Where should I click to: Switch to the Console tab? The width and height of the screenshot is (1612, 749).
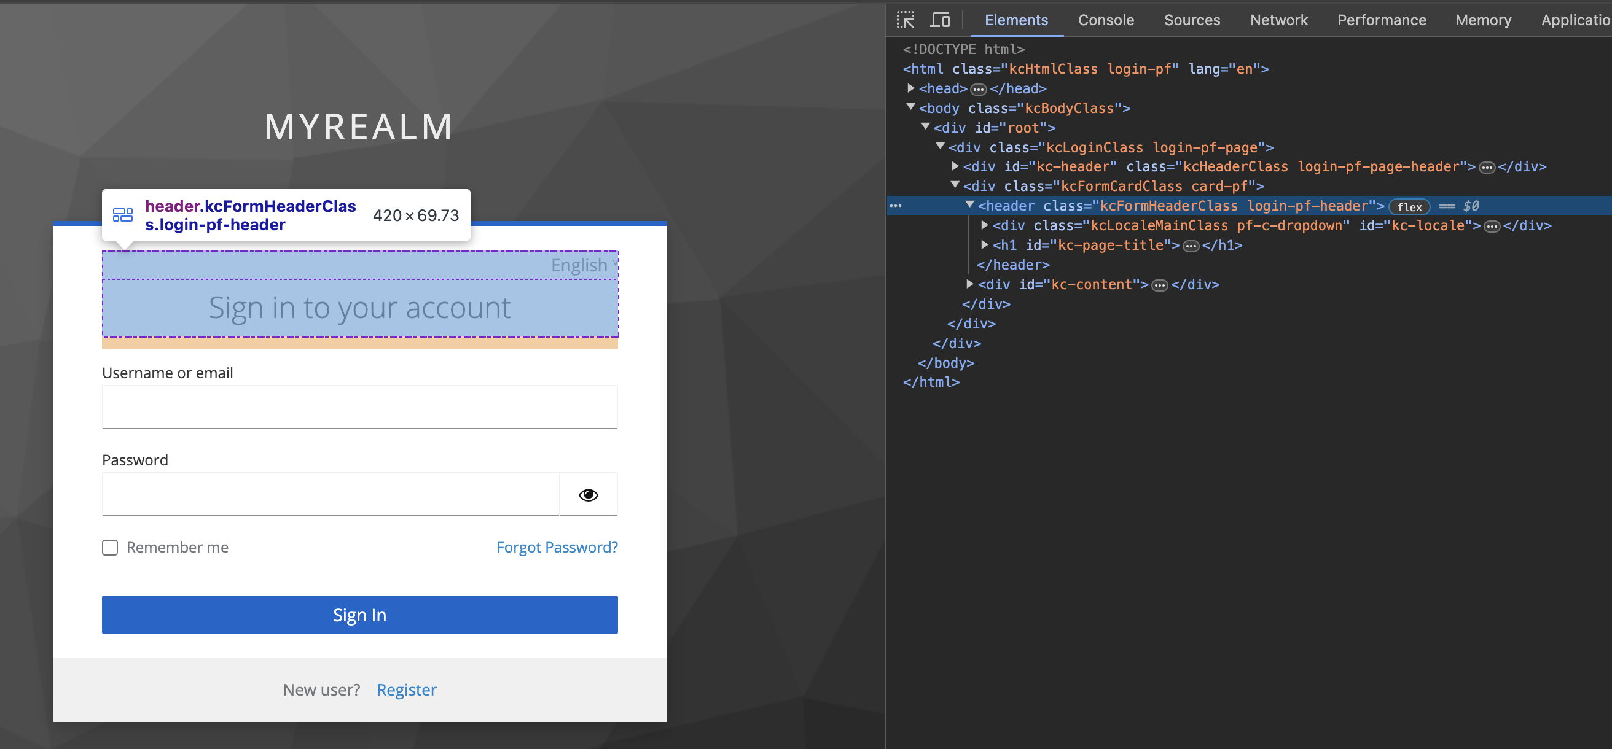pos(1105,20)
